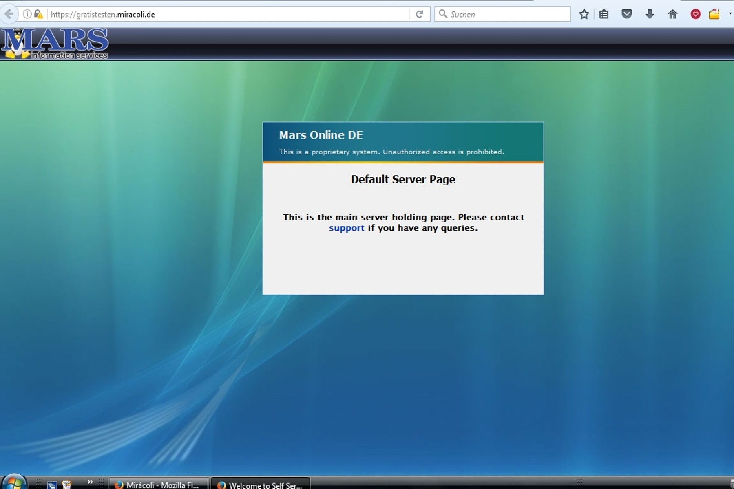Click the MARS information services logo
Image resolution: width=734 pixels, height=489 pixels.
[x=55, y=44]
